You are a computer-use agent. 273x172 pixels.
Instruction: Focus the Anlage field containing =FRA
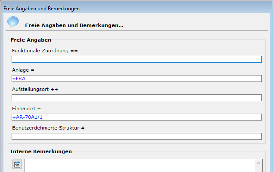point(136,78)
